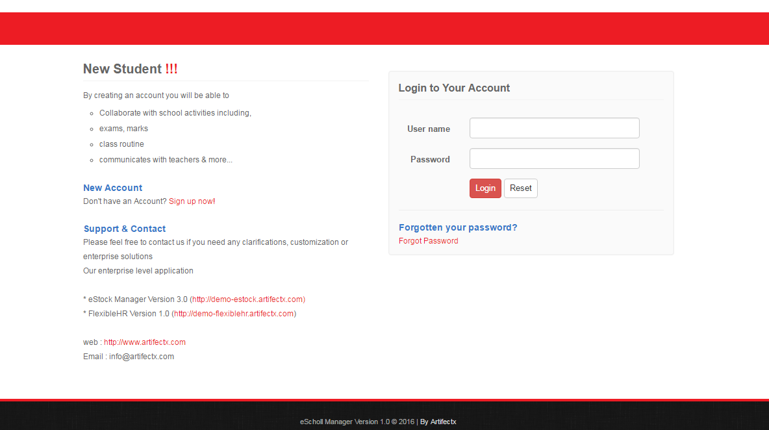Click the User name input field
Viewport: 769px width, 430px height.
(554, 128)
